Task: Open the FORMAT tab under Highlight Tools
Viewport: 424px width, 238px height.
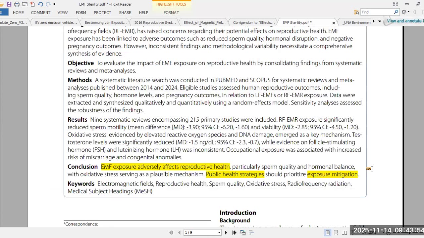Action: (171, 13)
